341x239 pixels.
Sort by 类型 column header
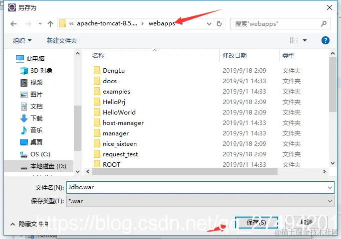[289, 56]
